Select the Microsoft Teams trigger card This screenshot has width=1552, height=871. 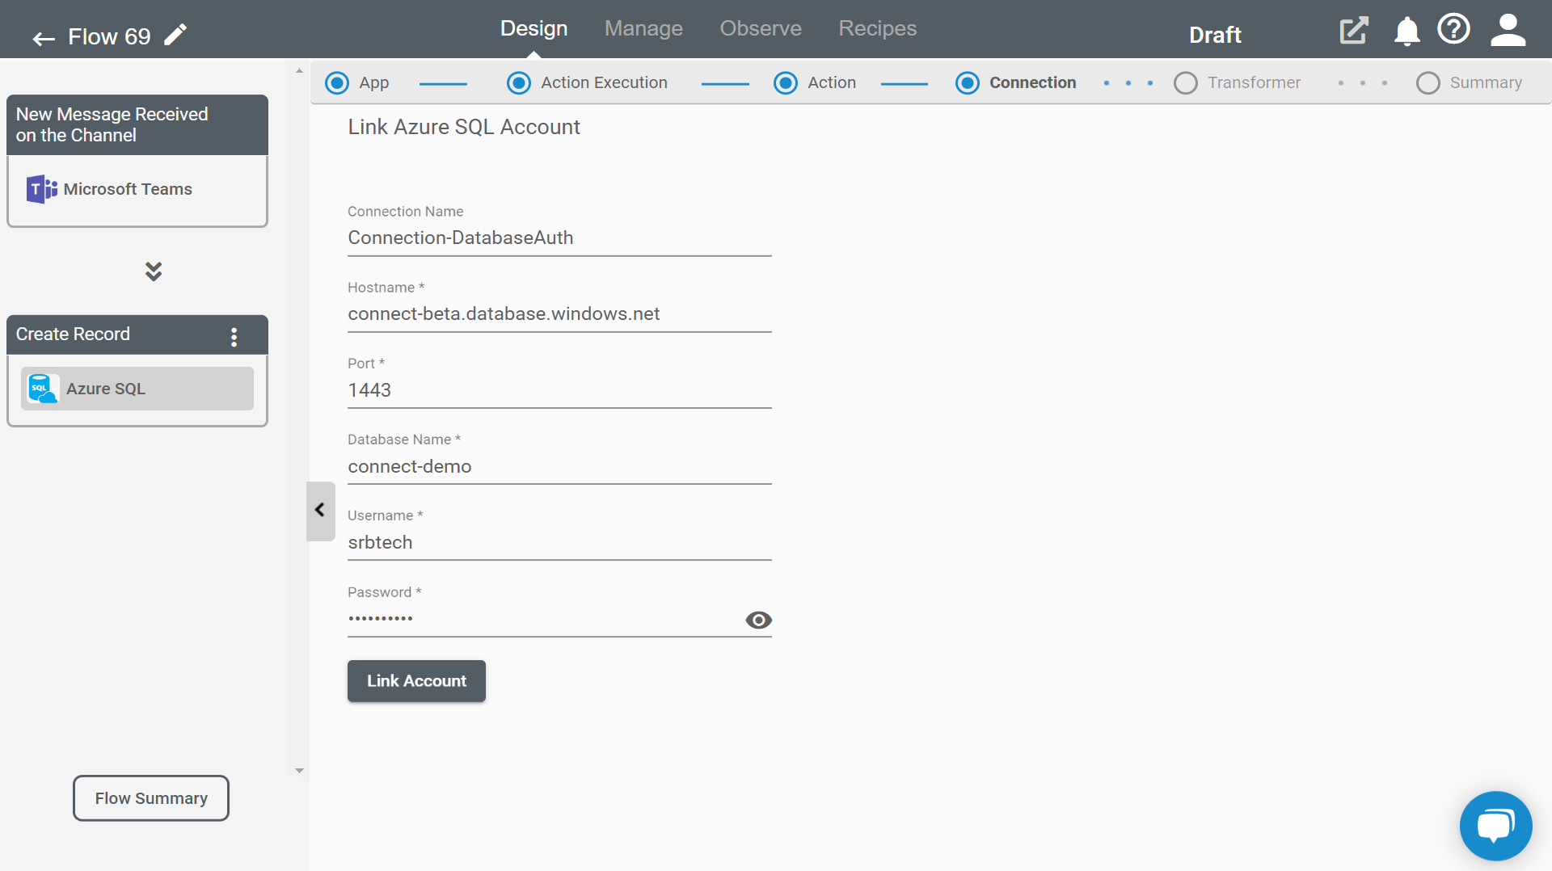(x=137, y=191)
